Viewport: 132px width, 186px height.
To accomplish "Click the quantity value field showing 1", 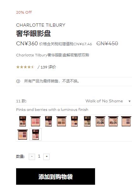I will pyautogui.click(x=39, y=156).
